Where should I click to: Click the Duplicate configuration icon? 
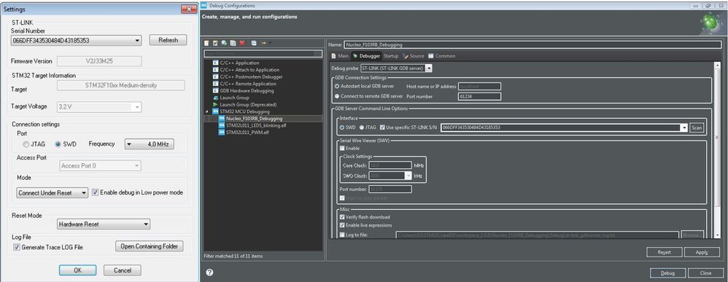(233, 43)
